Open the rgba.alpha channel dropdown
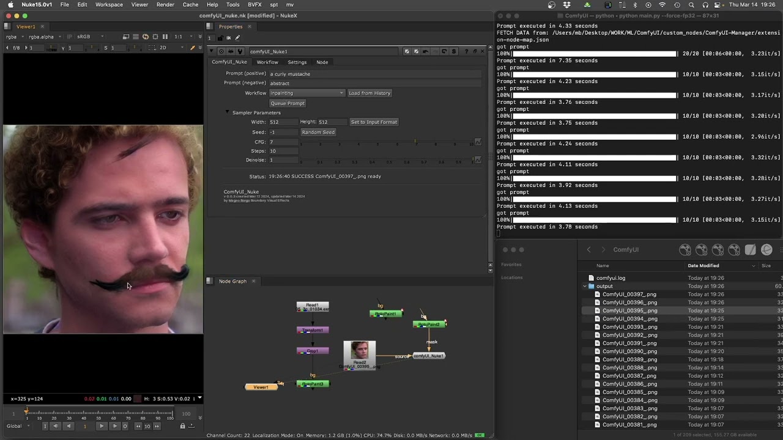The height and width of the screenshot is (440, 783). pyautogui.click(x=45, y=37)
